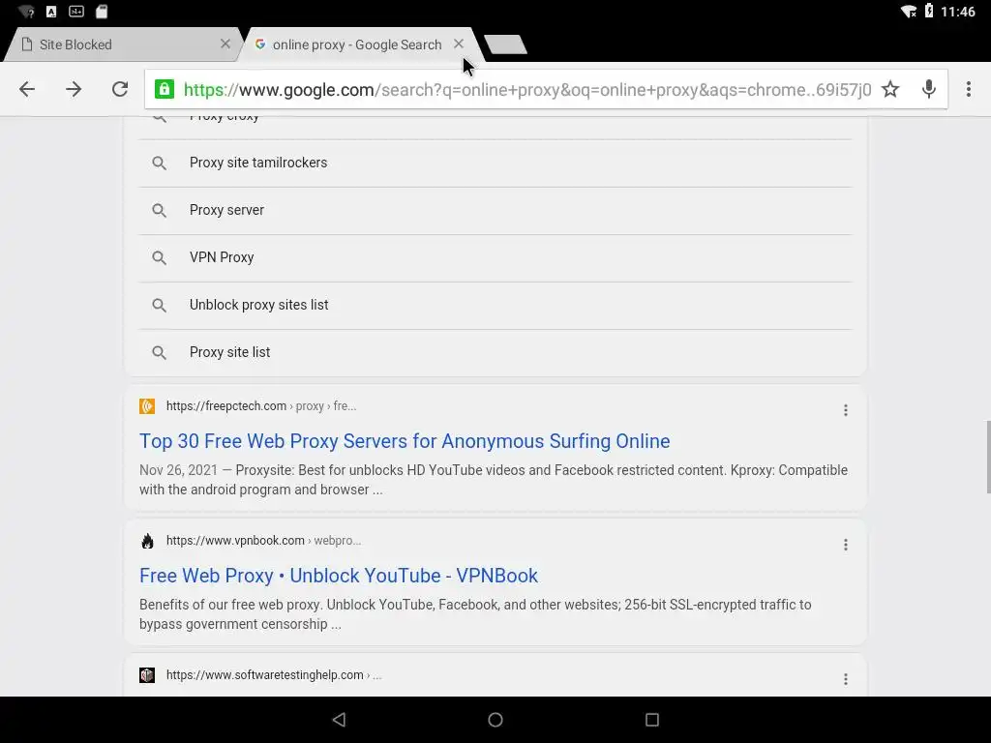991x743 pixels.
Task: Open Free Web Proxy VPNBook result
Action: click(339, 576)
